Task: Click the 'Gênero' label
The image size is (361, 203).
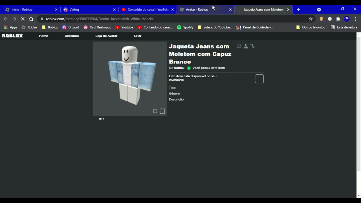Action: click(x=174, y=94)
